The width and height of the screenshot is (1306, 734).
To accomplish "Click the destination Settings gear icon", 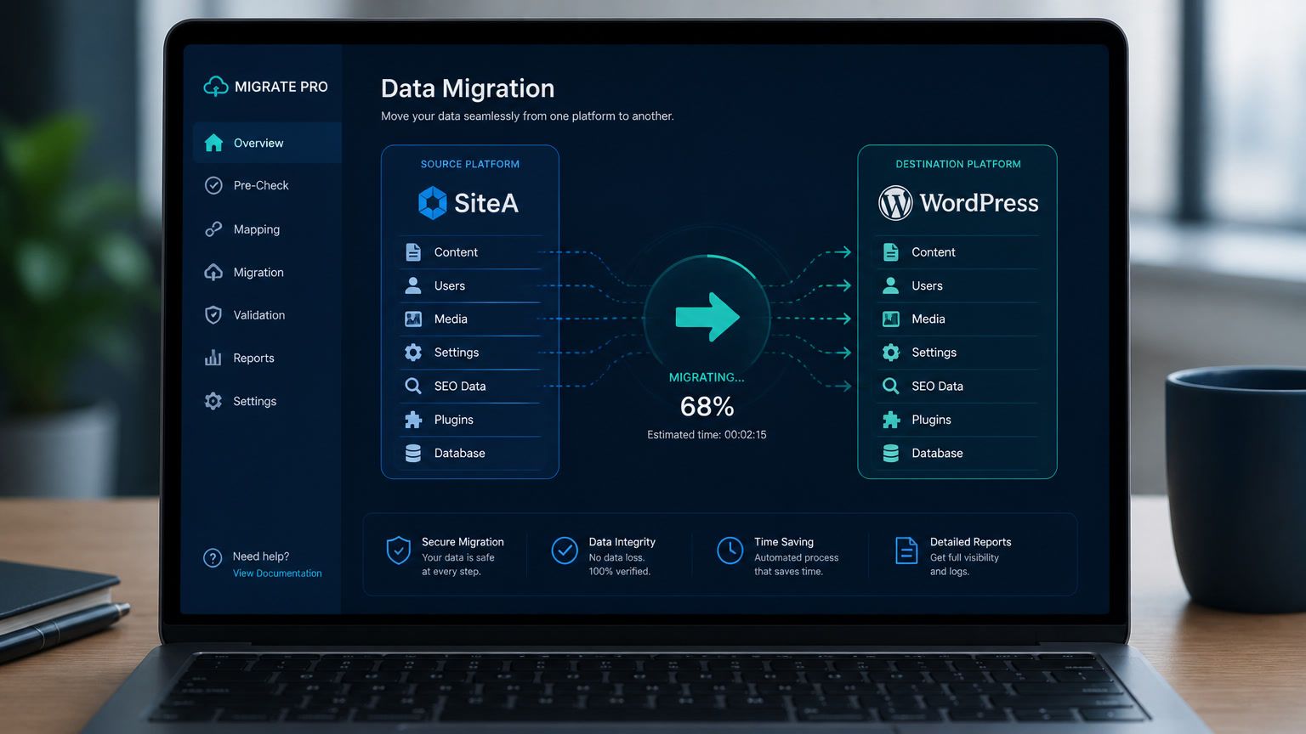I will click(x=891, y=353).
